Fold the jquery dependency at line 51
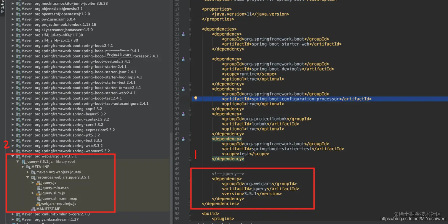Image resolution: width=448 pixels, height=224 pixels. tap(190, 179)
